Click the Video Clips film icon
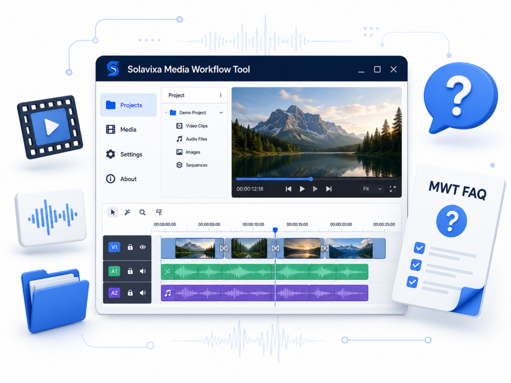The height and width of the screenshot is (383, 511). click(179, 126)
